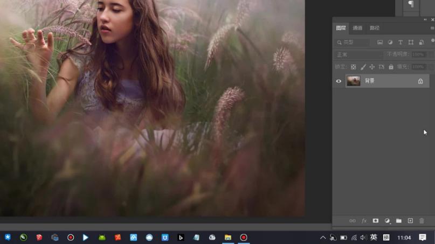Create a new group folder icon

click(x=399, y=221)
